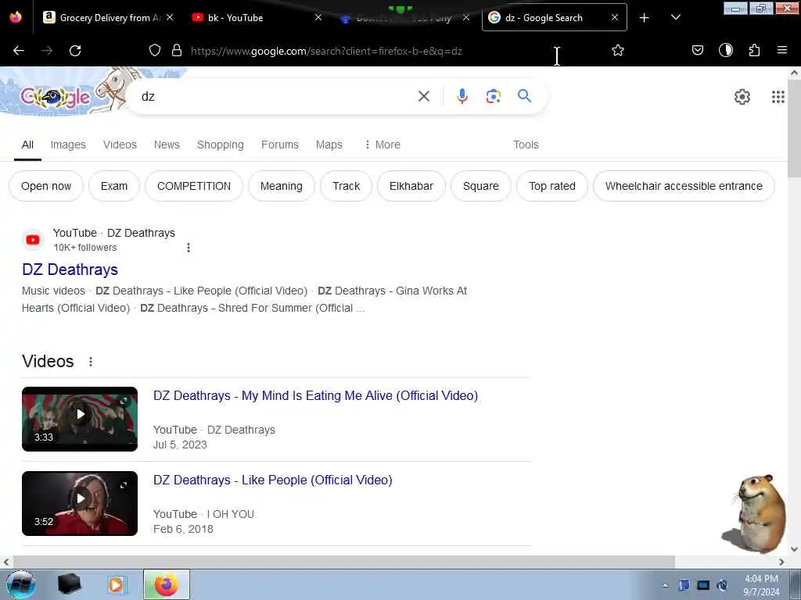Open Google quick settings gear
This screenshot has width=801, height=600.
tap(742, 97)
